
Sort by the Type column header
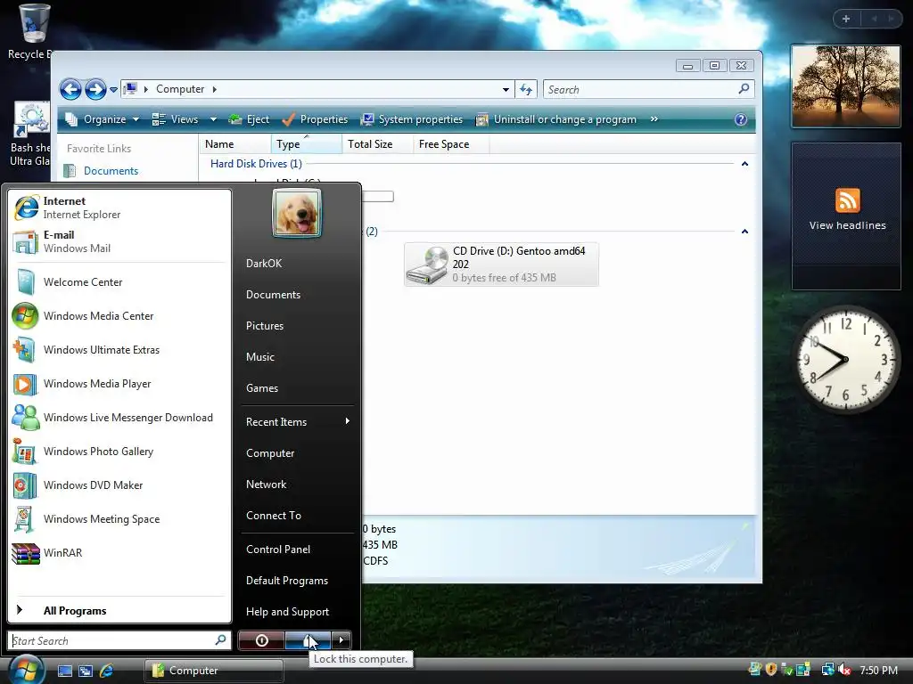point(307,143)
